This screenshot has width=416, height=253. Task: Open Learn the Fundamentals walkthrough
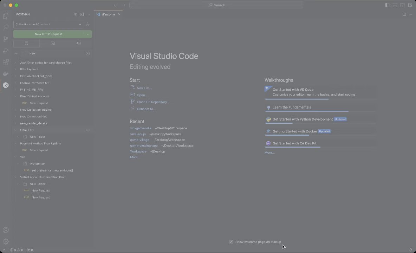[x=320, y=108]
